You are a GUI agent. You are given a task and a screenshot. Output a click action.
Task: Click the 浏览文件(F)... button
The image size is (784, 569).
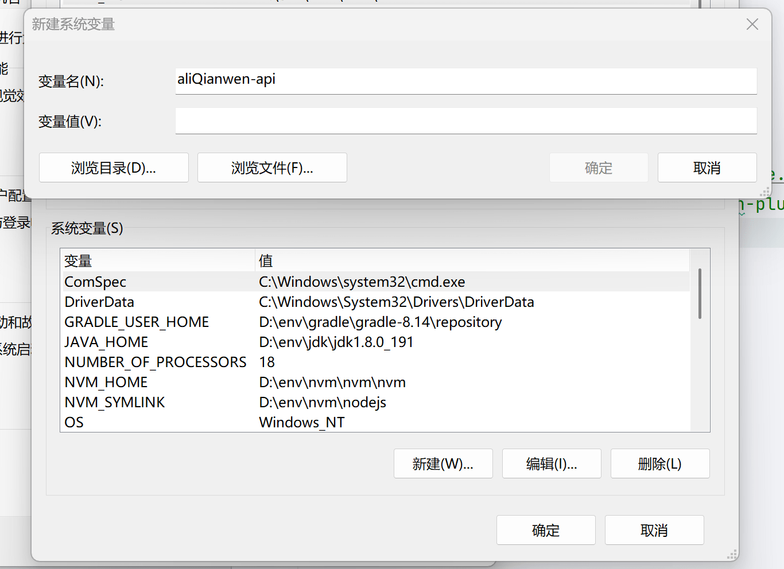(272, 167)
